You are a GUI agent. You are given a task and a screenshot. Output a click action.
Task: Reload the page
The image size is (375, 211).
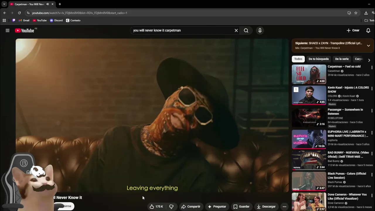click(19, 13)
